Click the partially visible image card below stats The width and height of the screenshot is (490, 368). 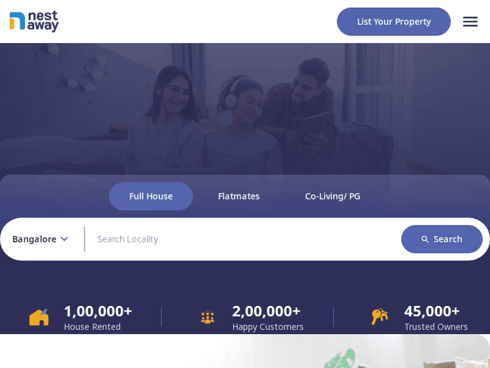pyautogui.click(x=245, y=351)
